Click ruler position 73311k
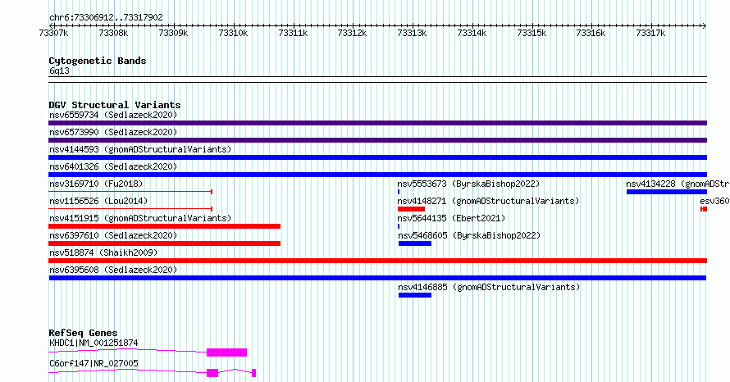Viewport: 730px width, 382px height. click(x=293, y=33)
